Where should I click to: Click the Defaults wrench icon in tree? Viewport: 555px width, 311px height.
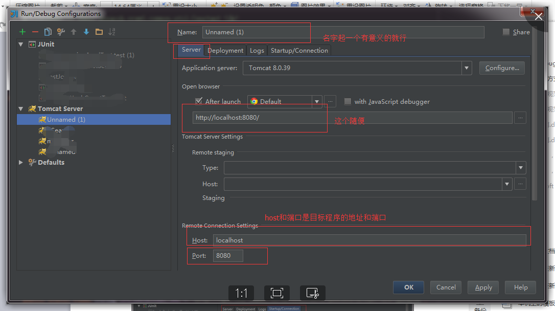[x=32, y=162]
